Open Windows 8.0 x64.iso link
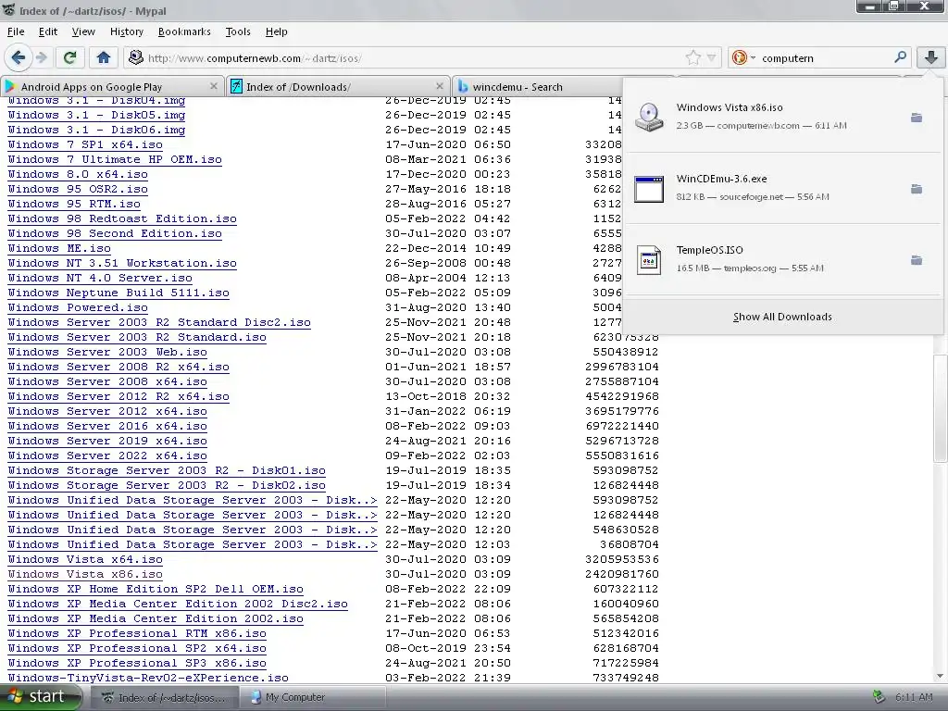Viewport: 948px width, 711px height. coord(78,174)
